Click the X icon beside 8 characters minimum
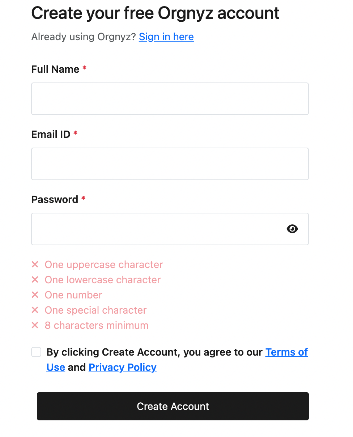This screenshot has height=437, width=353. coord(35,325)
